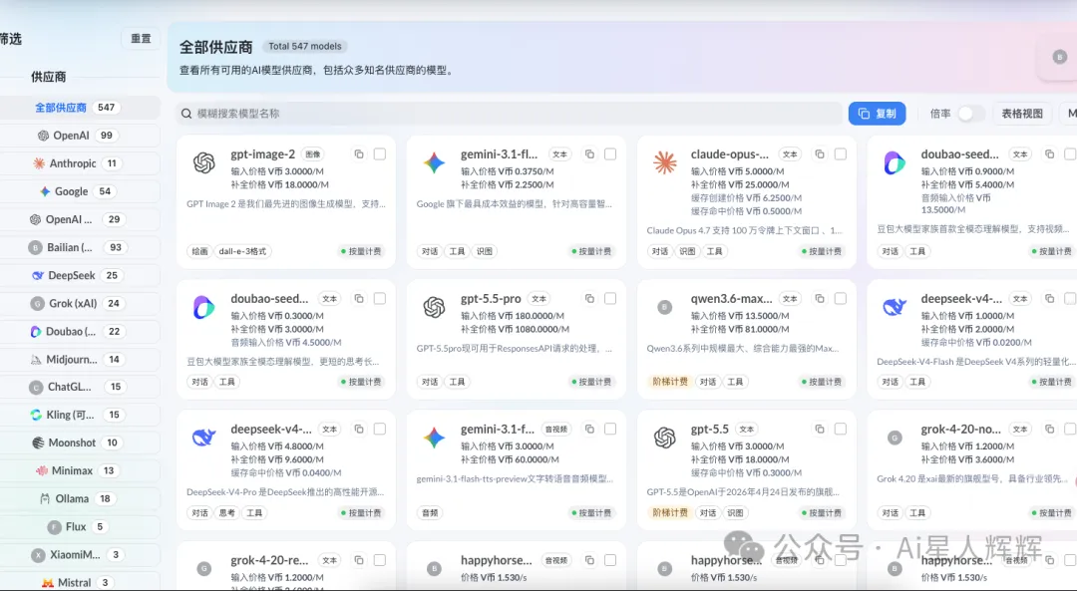This screenshot has height=591, width=1077.
Task: Toggle the 倍率 switch
Action: click(x=970, y=114)
